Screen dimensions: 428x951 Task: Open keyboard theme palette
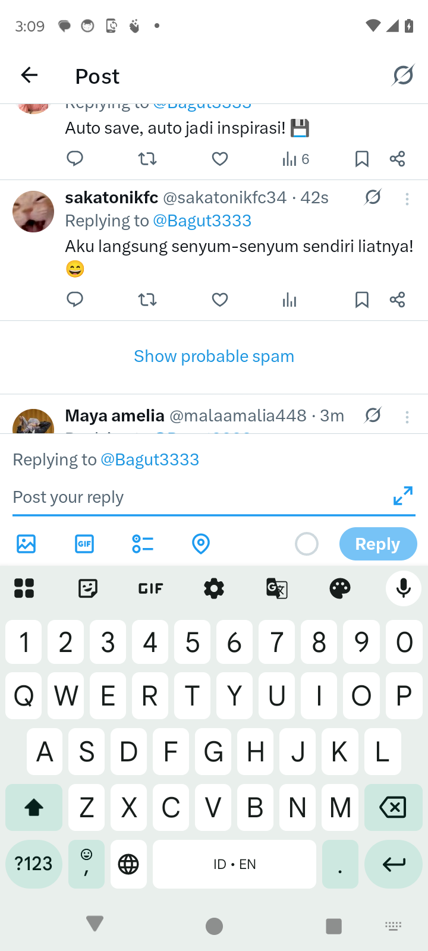pos(340,588)
